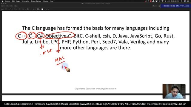This screenshot has height=107, width=191.
Task: Click the zoom out toolbar button
Action: [7, 6]
